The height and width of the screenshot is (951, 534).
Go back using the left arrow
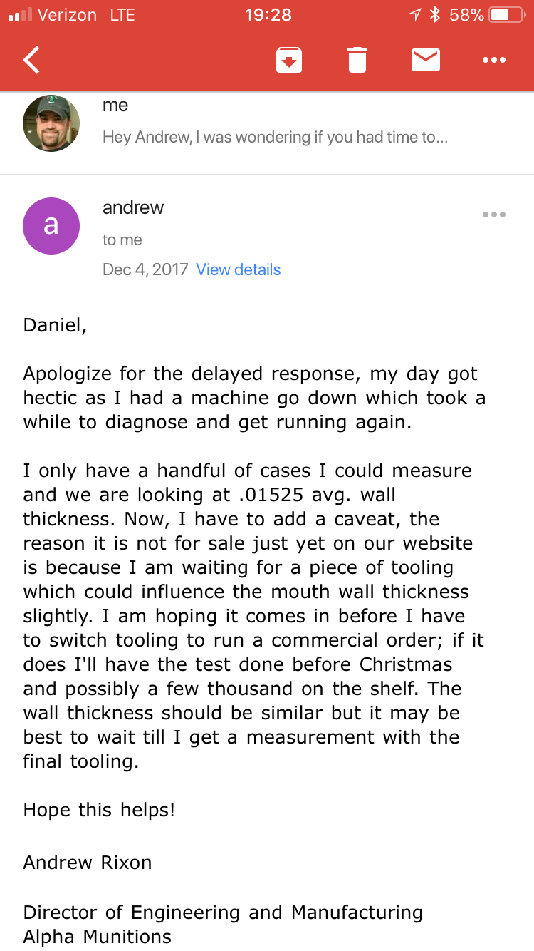32,60
